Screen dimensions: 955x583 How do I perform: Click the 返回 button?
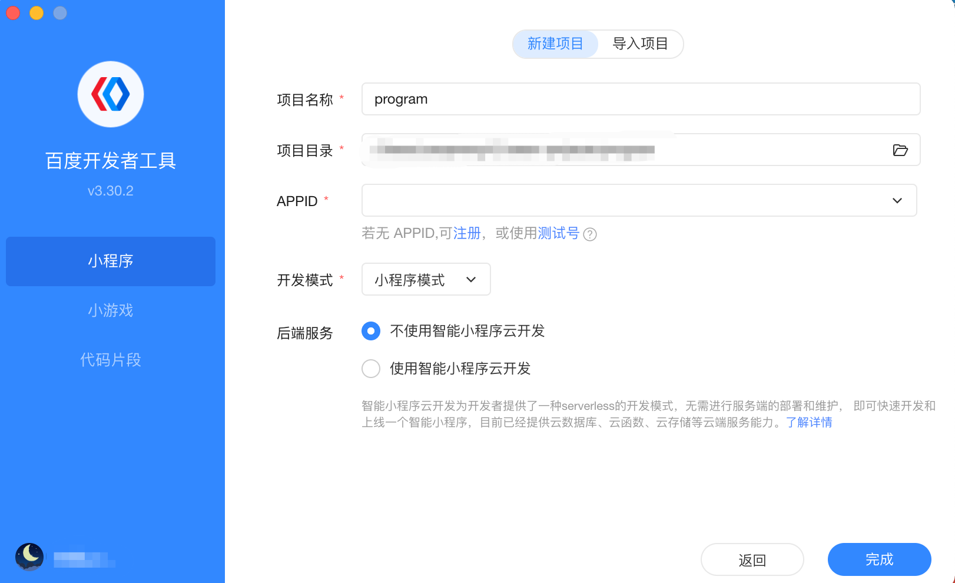click(x=752, y=559)
